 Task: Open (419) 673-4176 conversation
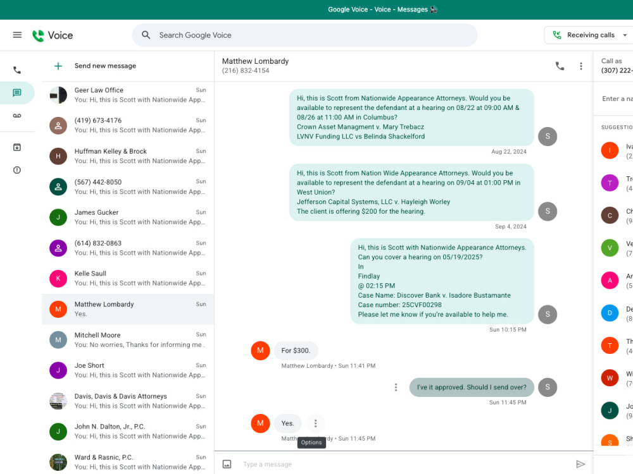[x=128, y=125]
